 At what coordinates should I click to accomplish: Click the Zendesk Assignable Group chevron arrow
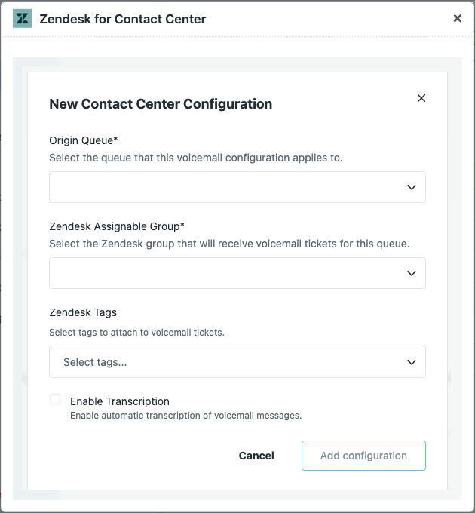412,273
